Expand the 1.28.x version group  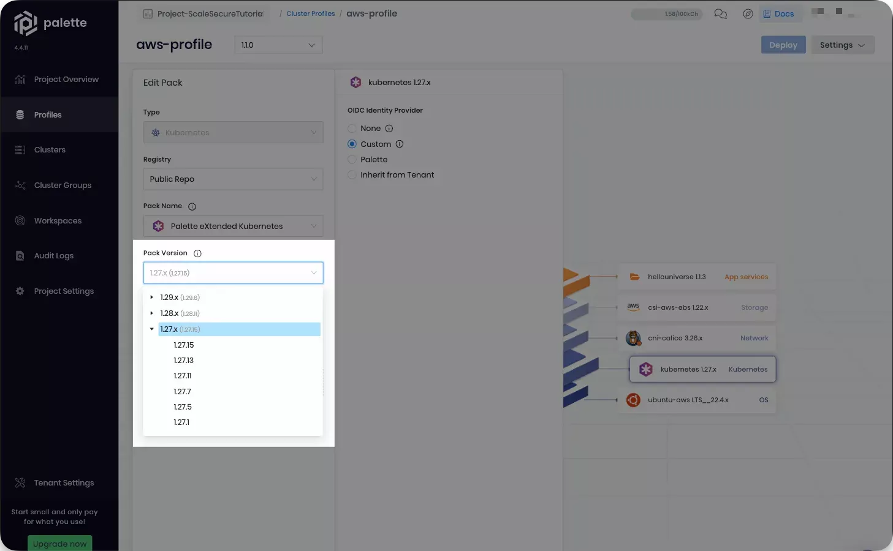152,313
